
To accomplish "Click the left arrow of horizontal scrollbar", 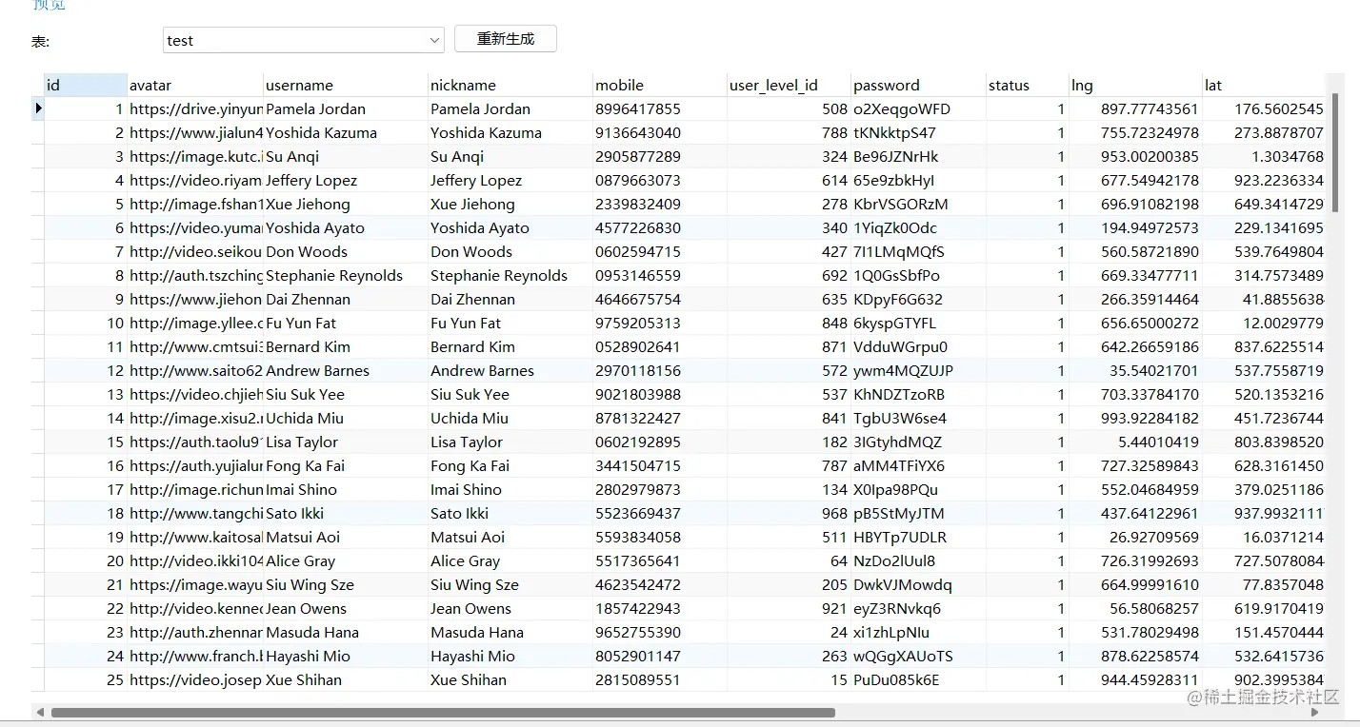I will click(38, 712).
